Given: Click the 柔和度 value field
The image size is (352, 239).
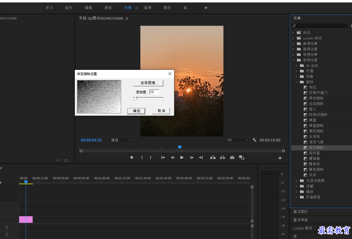Looking at the screenshot, I should tap(154, 92).
